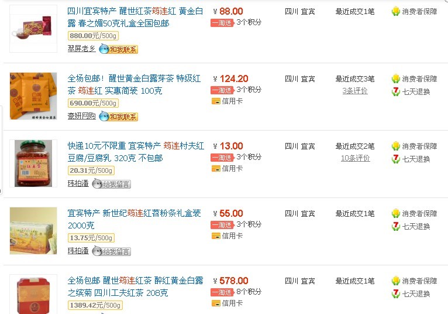Screen dimensions: 448x314
Task: Click 七天退换 badge on the 578.00 listing
Action: pyautogui.click(x=411, y=293)
